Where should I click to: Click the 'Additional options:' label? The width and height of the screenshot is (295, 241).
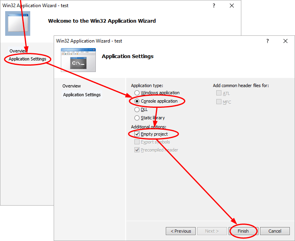pyautogui.click(x=149, y=127)
